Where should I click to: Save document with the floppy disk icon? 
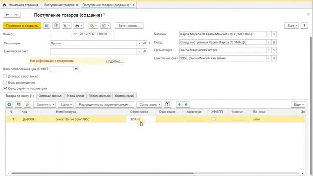47,26
